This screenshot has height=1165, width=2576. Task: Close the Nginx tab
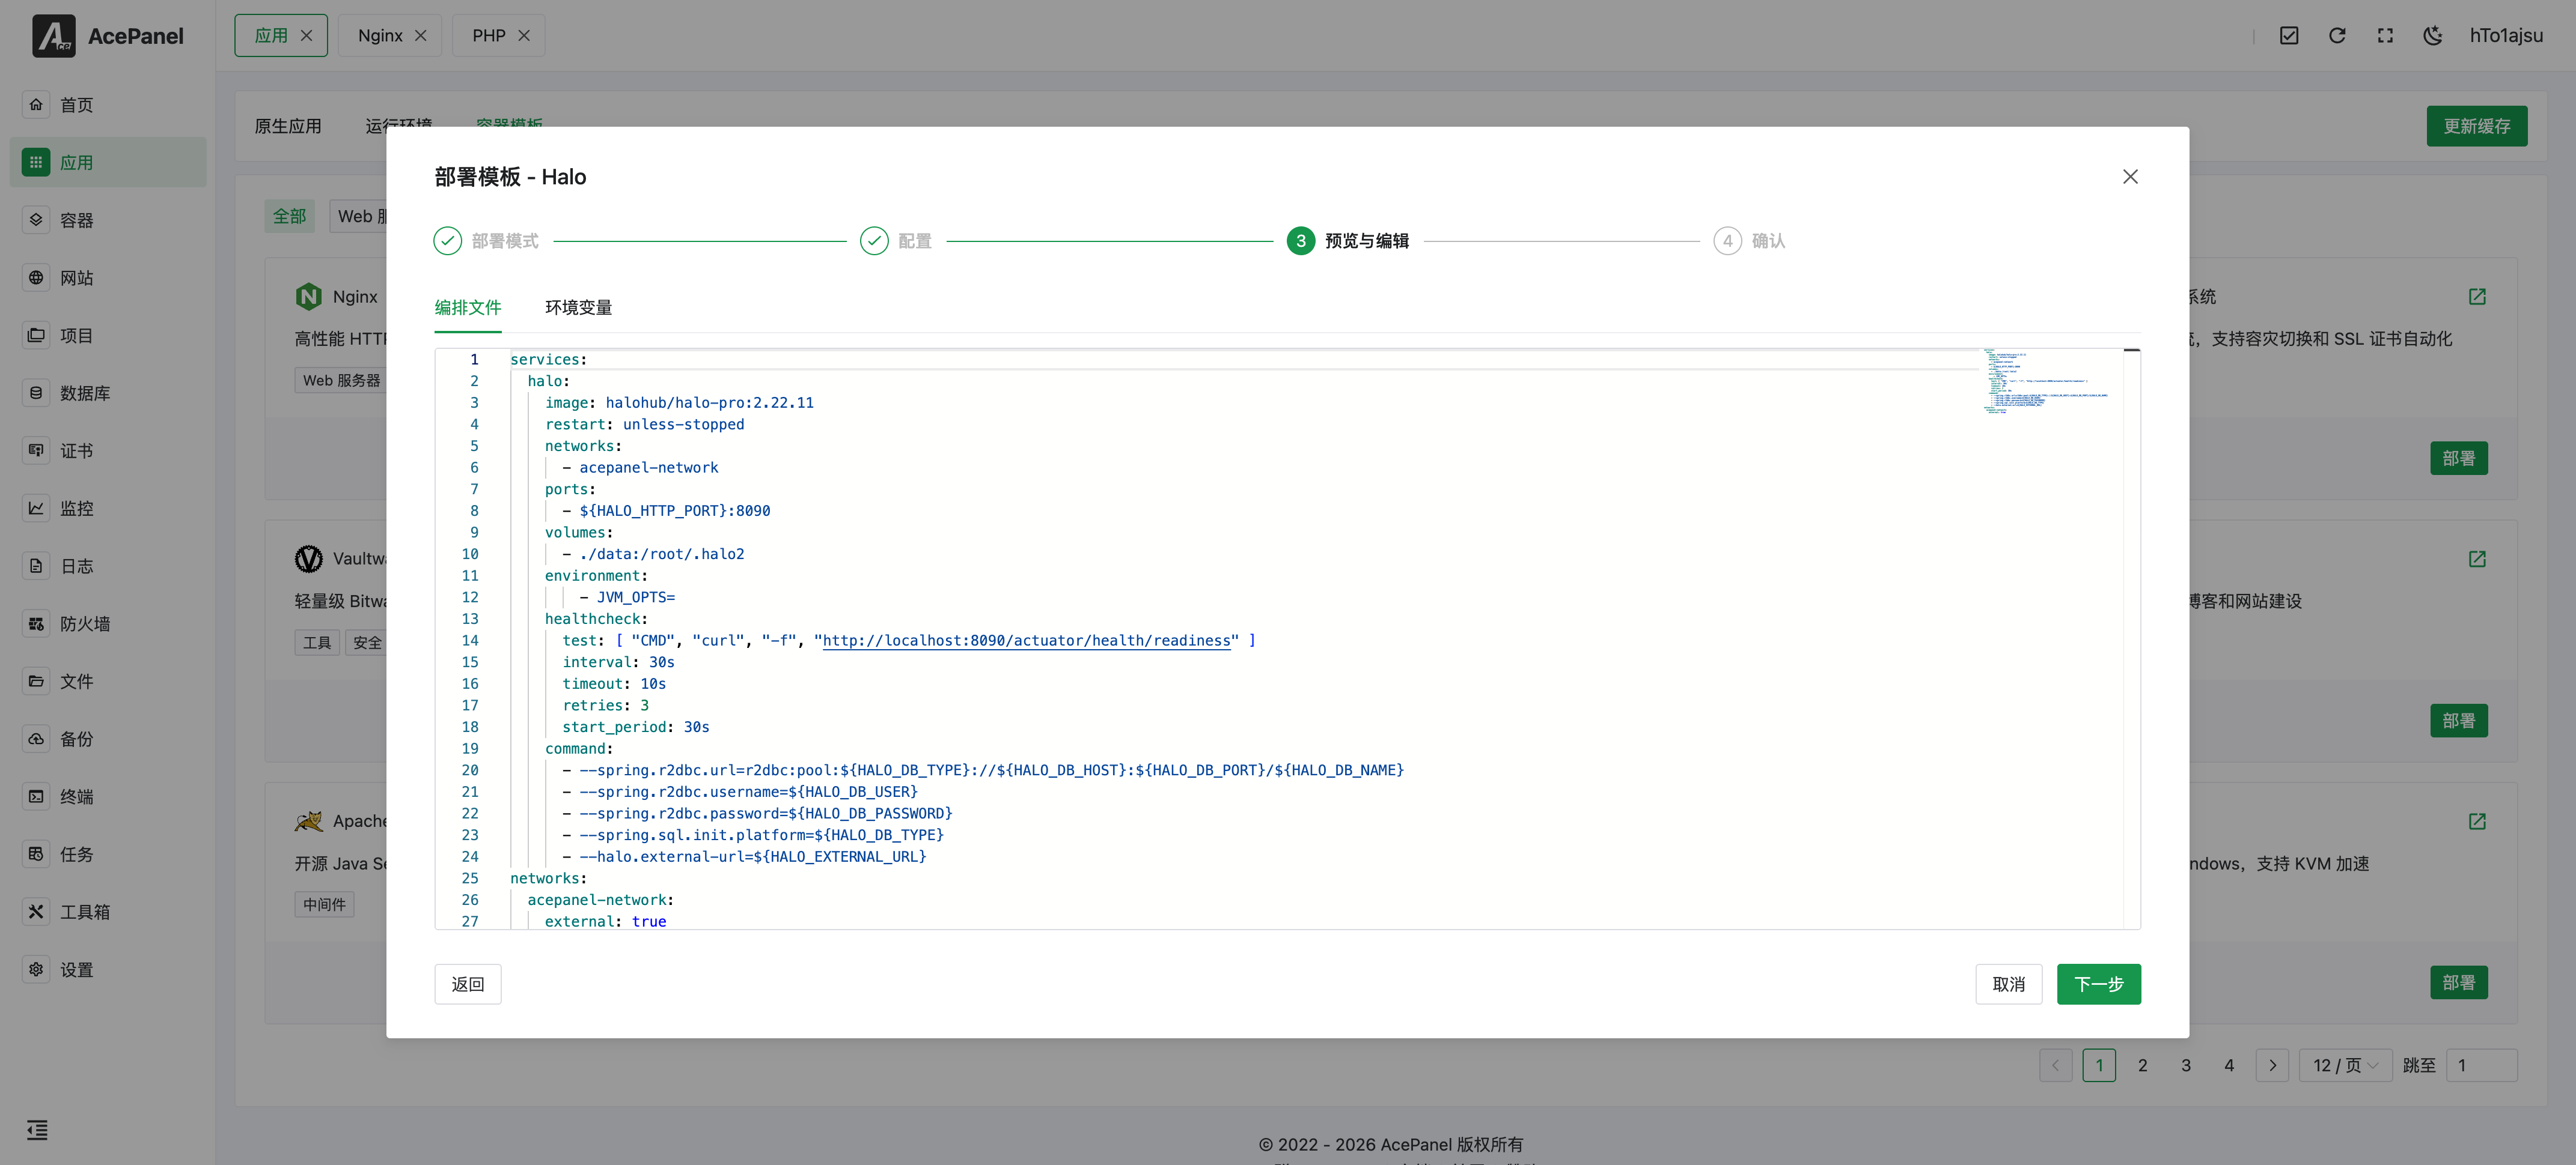421,36
